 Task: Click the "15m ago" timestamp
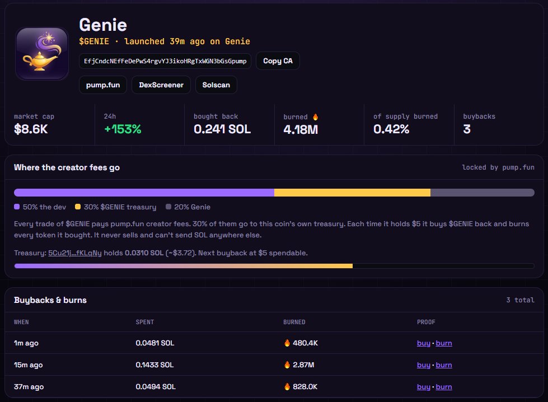click(29, 365)
